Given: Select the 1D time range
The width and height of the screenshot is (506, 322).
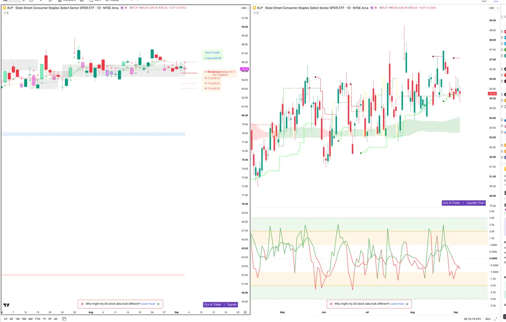Looking at the screenshot, I should 5,319.
